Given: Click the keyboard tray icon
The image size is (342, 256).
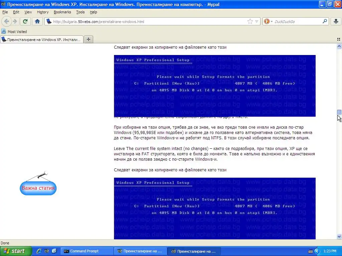Looking at the screenshot, I should [310, 251].
